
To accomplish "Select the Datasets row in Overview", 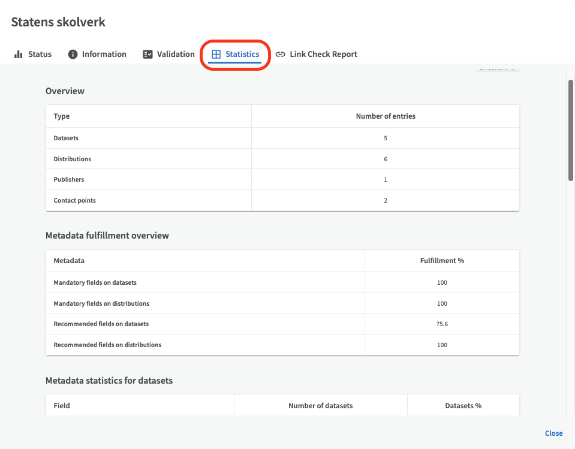I will pyautogui.click(x=66, y=138).
